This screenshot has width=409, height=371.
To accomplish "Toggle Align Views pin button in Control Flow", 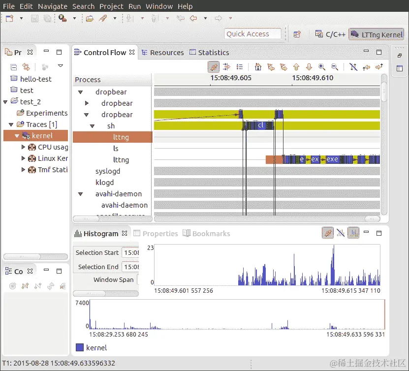I will 214,67.
